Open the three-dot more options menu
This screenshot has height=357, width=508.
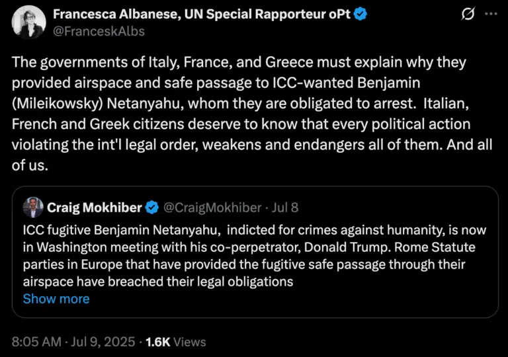pyautogui.click(x=490, y=15)
